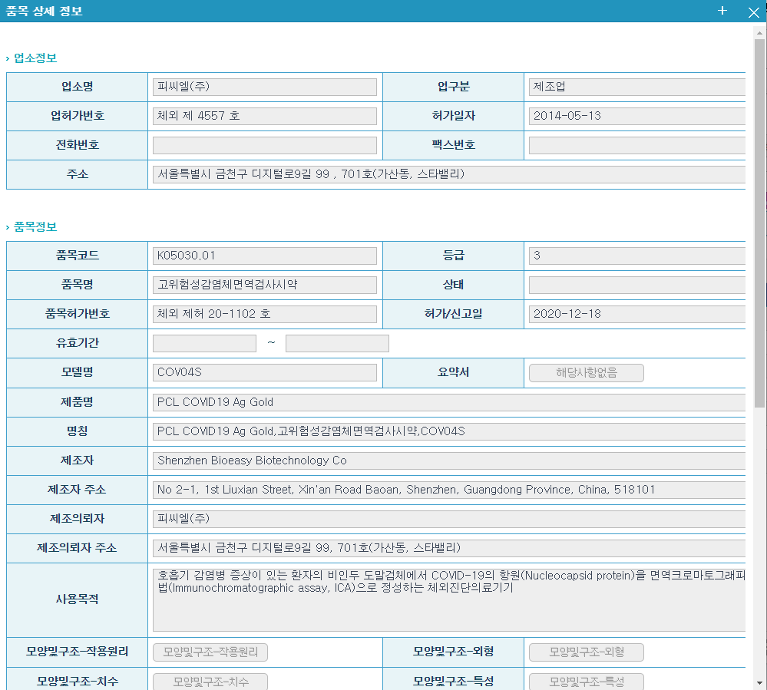Open the 모양및구조-특성 button
Viewport: 767px width, 690px height.
coord(586,682)
